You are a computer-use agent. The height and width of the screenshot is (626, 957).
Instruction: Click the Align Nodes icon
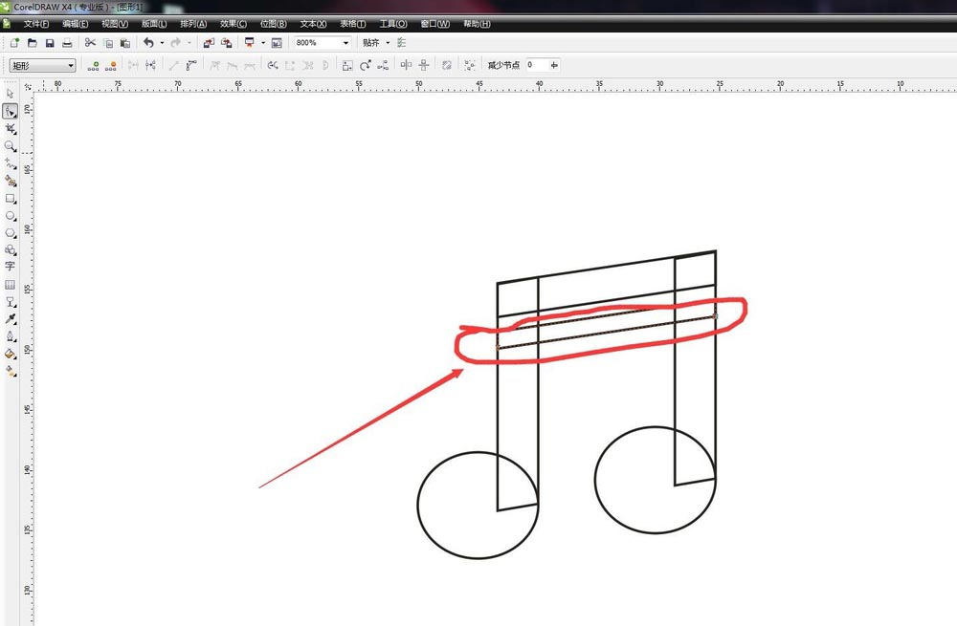point(383,65)
